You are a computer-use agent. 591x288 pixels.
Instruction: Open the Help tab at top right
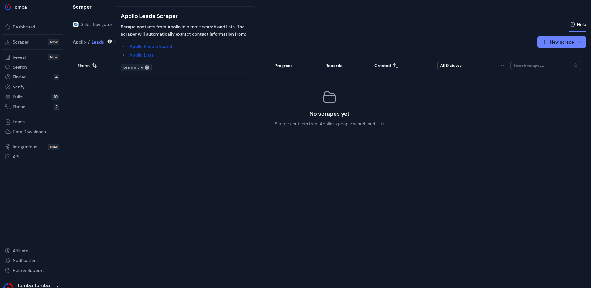pos(578,25)
